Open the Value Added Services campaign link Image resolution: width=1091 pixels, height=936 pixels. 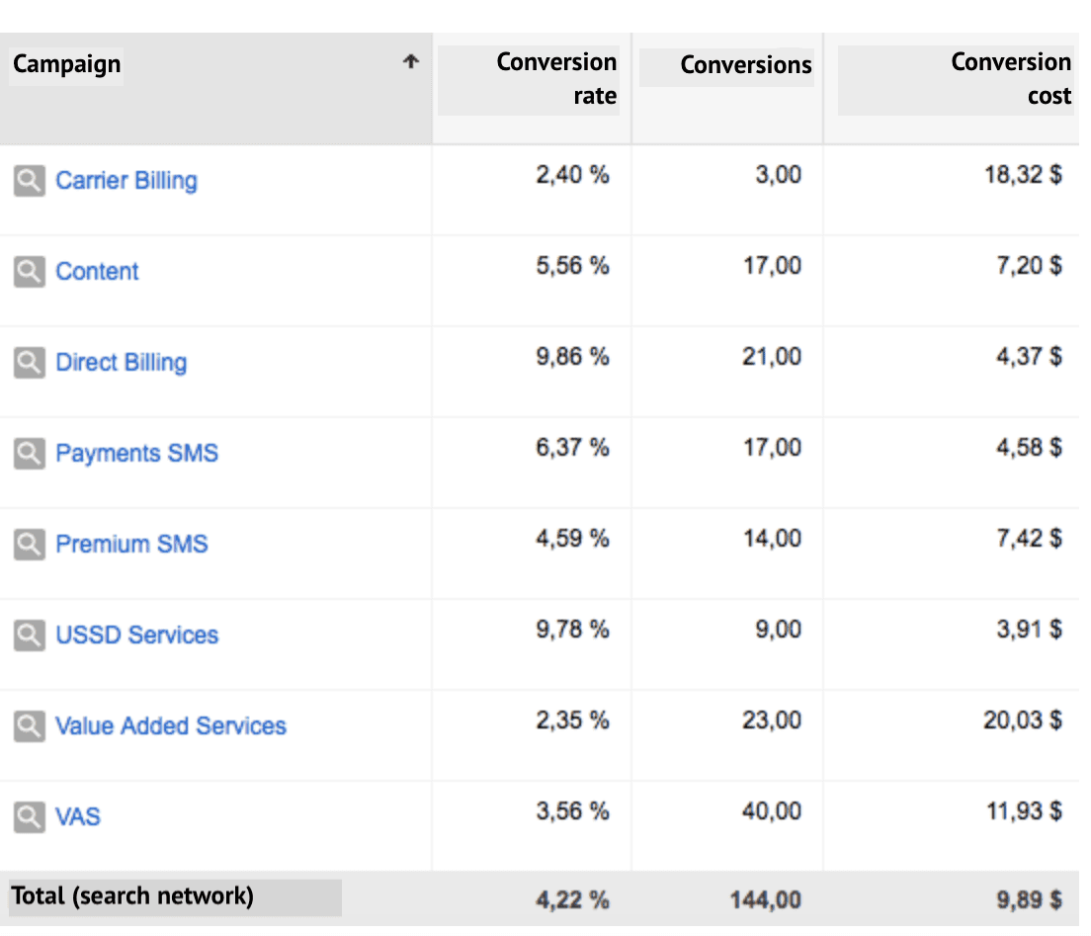pos(170,725)
